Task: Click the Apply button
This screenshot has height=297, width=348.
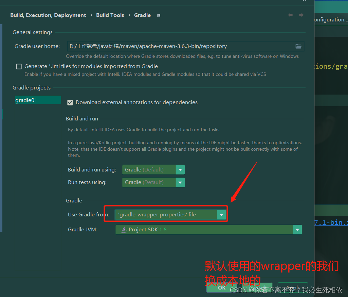Action: [x=293, y=288]
